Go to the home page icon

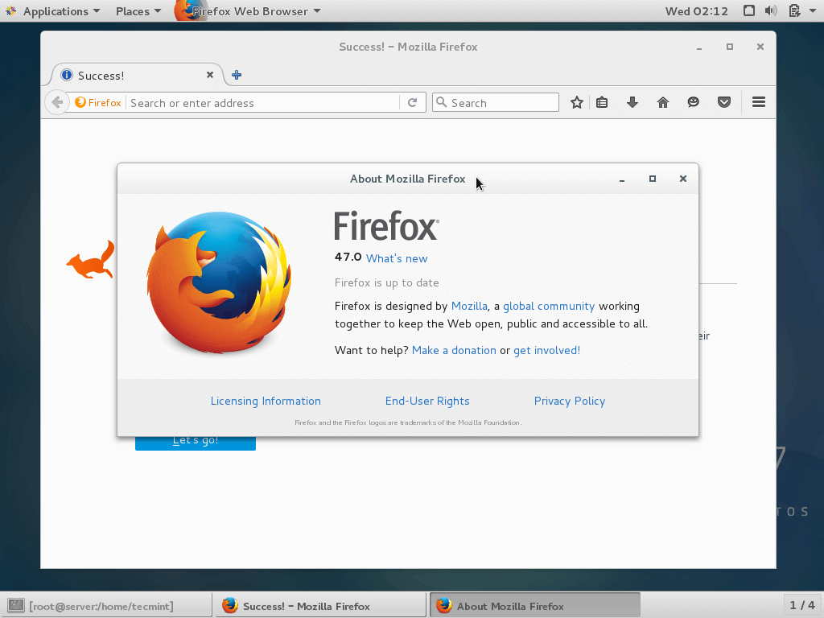[x=663, y=102]
